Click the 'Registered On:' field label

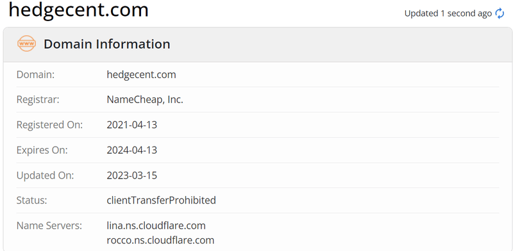tap(49, 125)
